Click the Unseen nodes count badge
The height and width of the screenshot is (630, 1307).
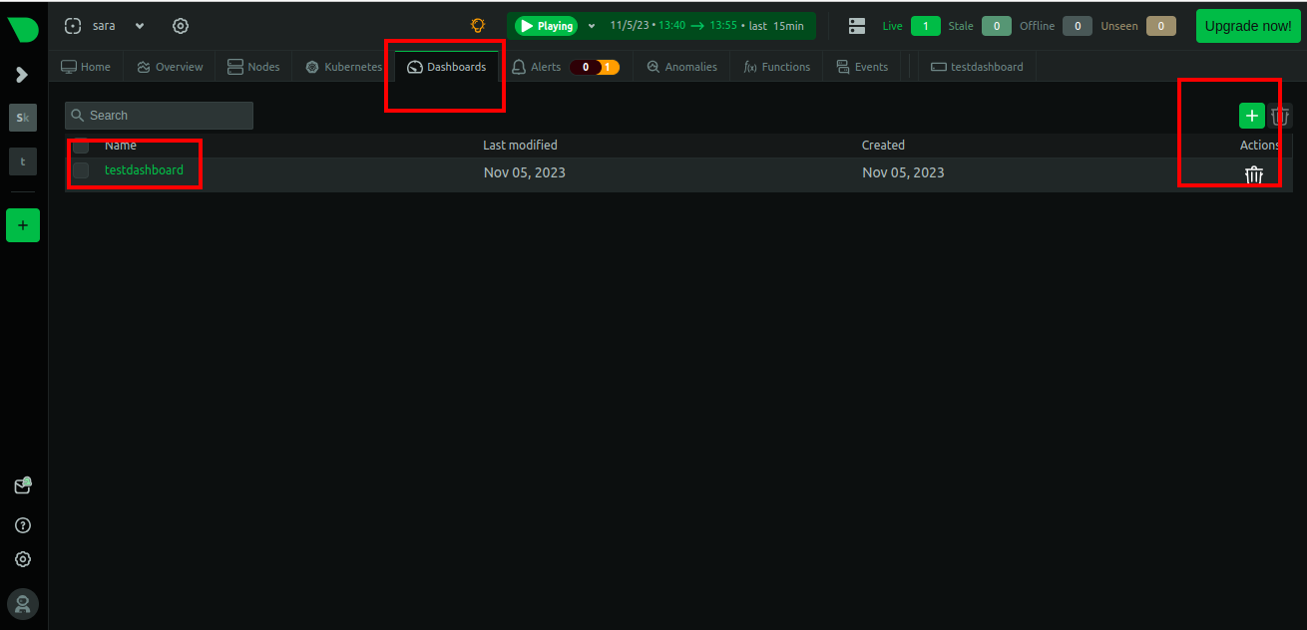[1160, 26]
